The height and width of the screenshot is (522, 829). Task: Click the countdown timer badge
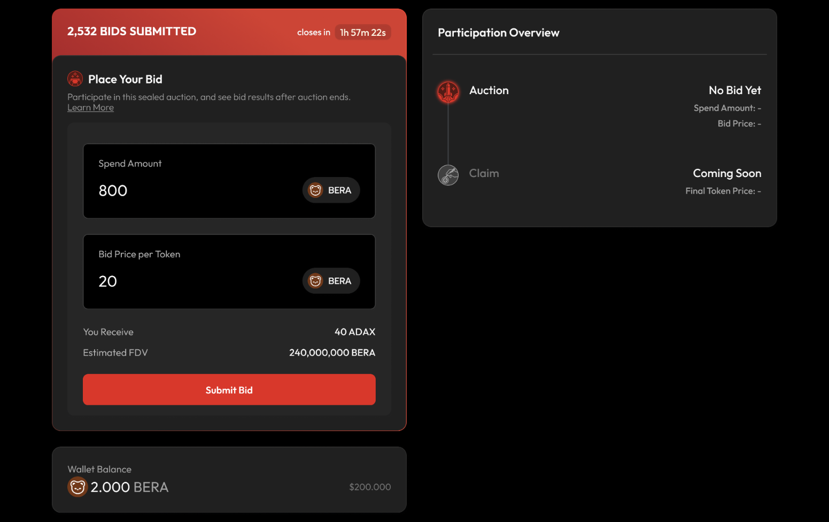(x=362, y=33)
